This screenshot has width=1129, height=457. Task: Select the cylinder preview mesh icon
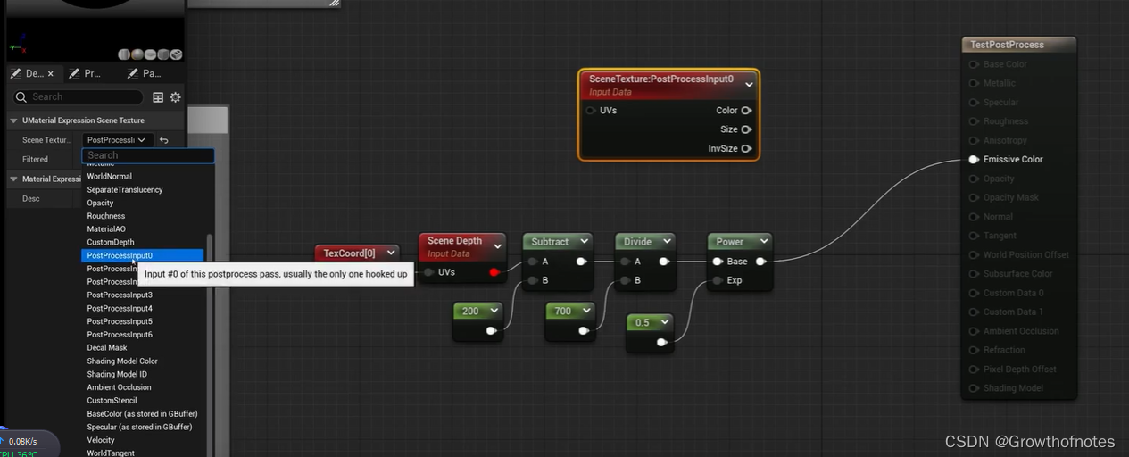point(124,54)
